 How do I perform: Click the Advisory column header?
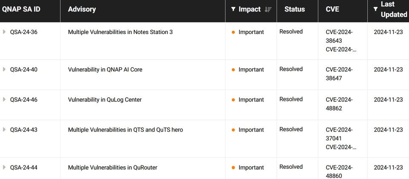pyautogui.click(x=82, y=9)
